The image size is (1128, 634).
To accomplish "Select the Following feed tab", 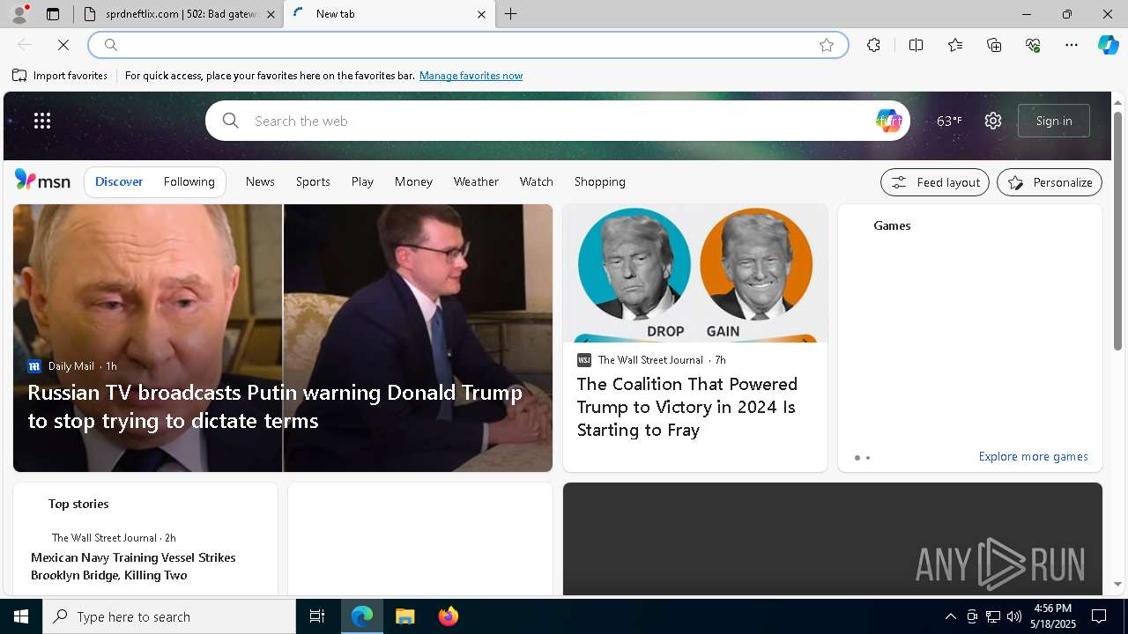I will tap(189, 181).
